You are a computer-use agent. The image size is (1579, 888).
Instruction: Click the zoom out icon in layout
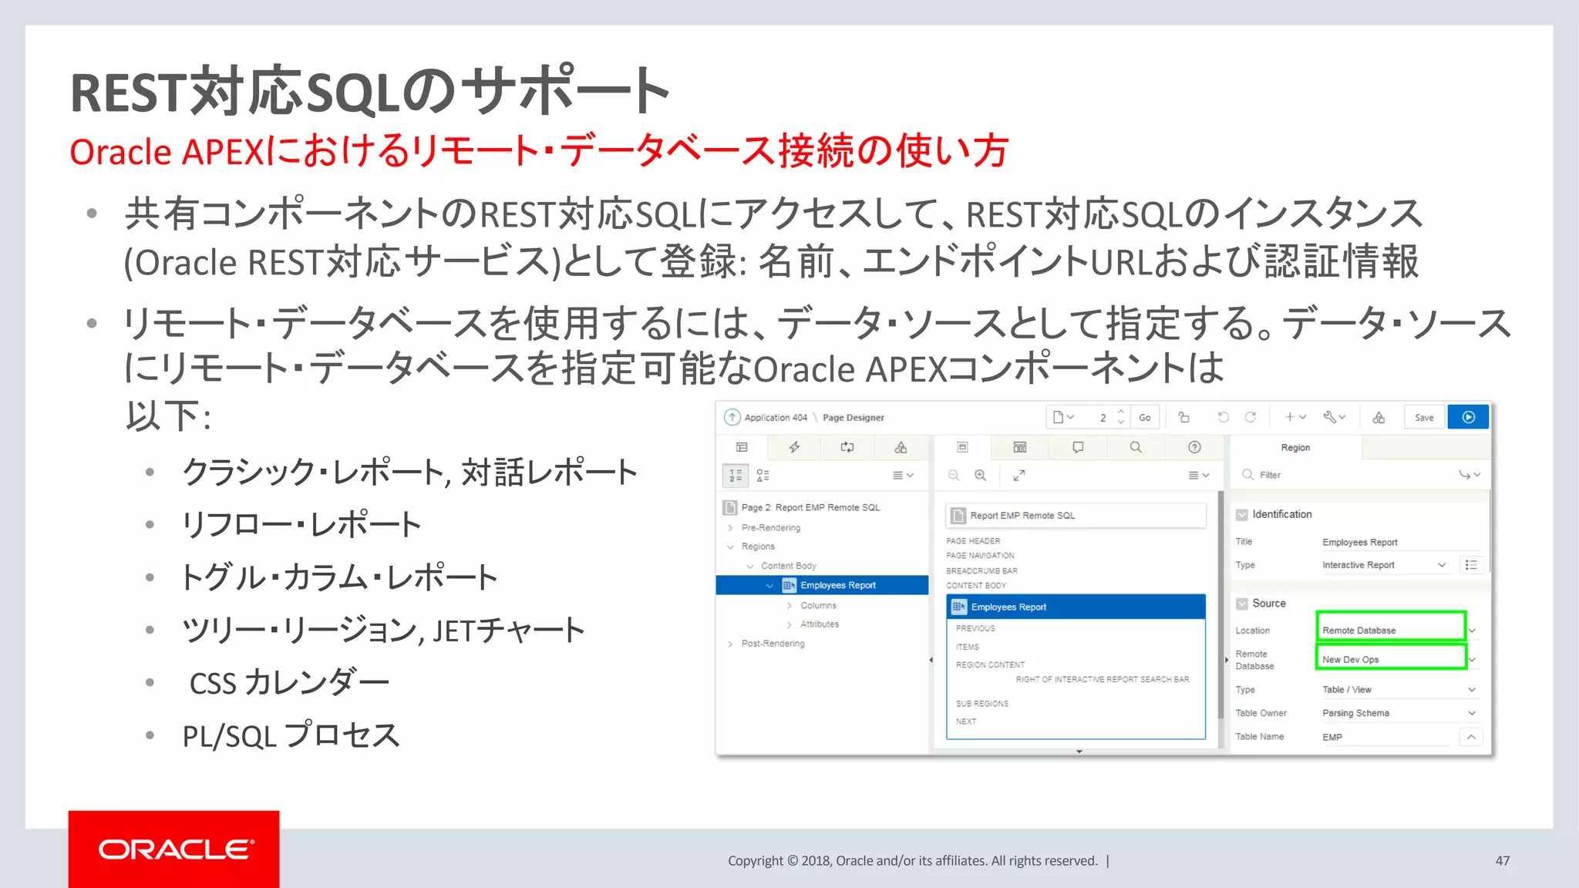[954, 476]
